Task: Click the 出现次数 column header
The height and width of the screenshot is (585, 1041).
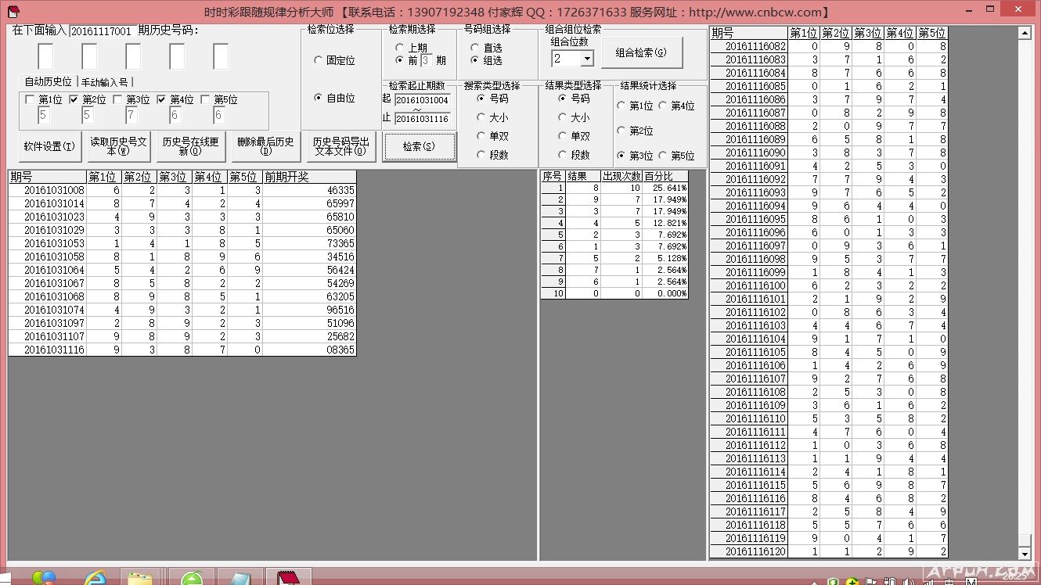Action: tap(621, 176)
